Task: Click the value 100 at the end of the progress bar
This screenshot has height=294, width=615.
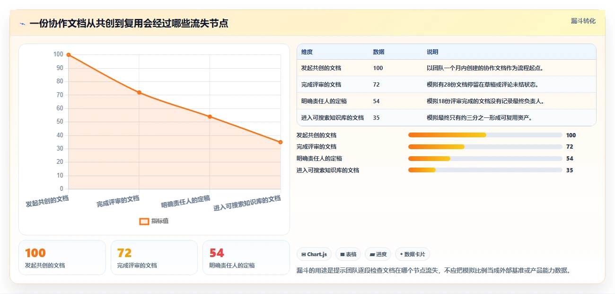Action: pyautogui.click(x=571, y=135)
